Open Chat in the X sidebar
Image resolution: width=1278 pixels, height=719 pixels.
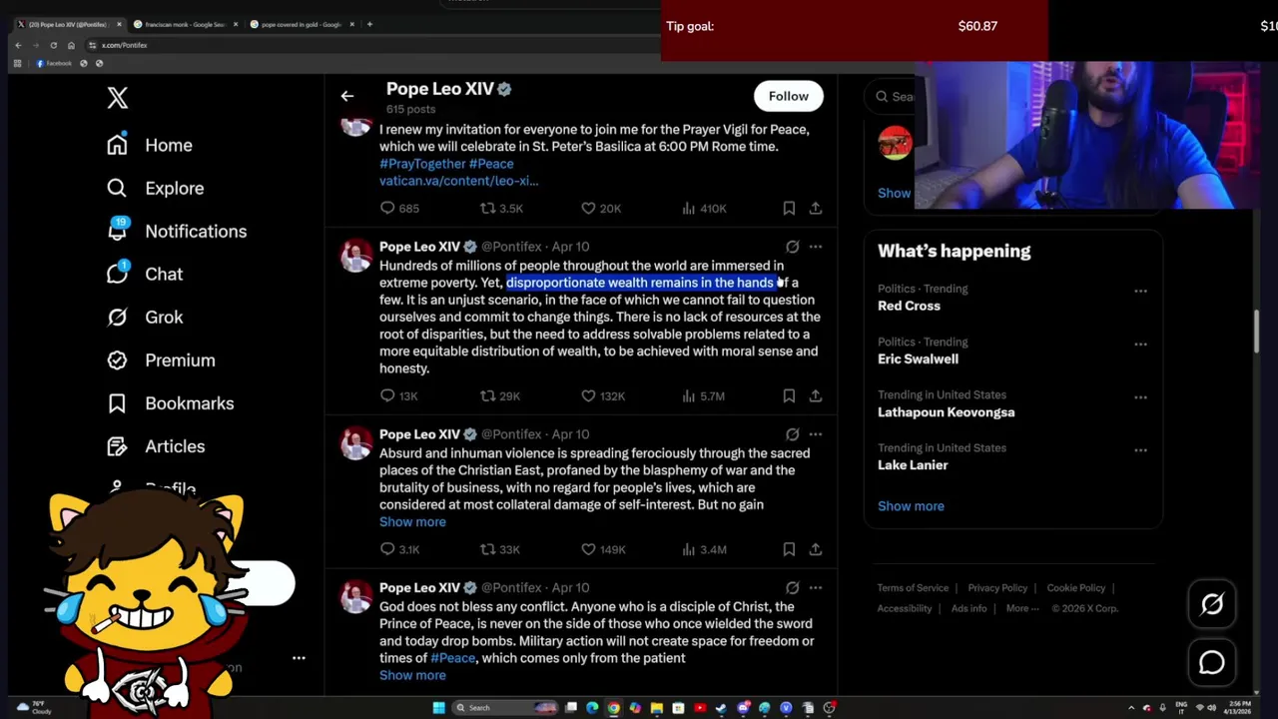[x=145, y=274]
